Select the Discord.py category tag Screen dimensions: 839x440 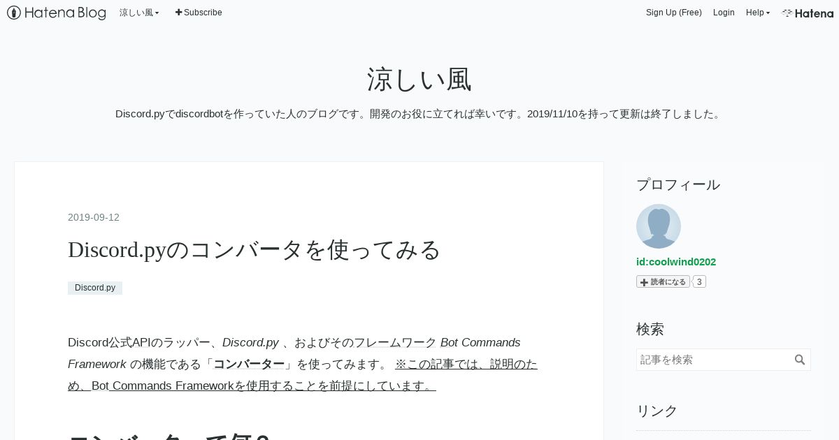point(95,288)
